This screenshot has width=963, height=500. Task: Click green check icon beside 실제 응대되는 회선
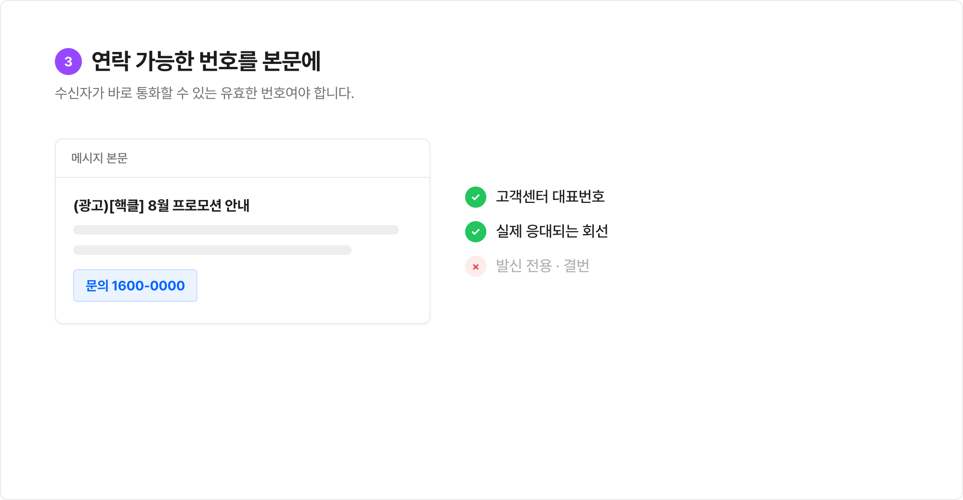(x=476, y=232)
